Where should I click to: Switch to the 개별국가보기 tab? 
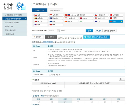40,10
